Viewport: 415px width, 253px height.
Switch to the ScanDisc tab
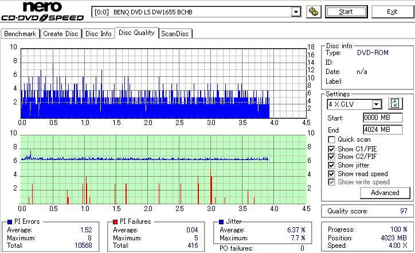[x=175, y=34]
